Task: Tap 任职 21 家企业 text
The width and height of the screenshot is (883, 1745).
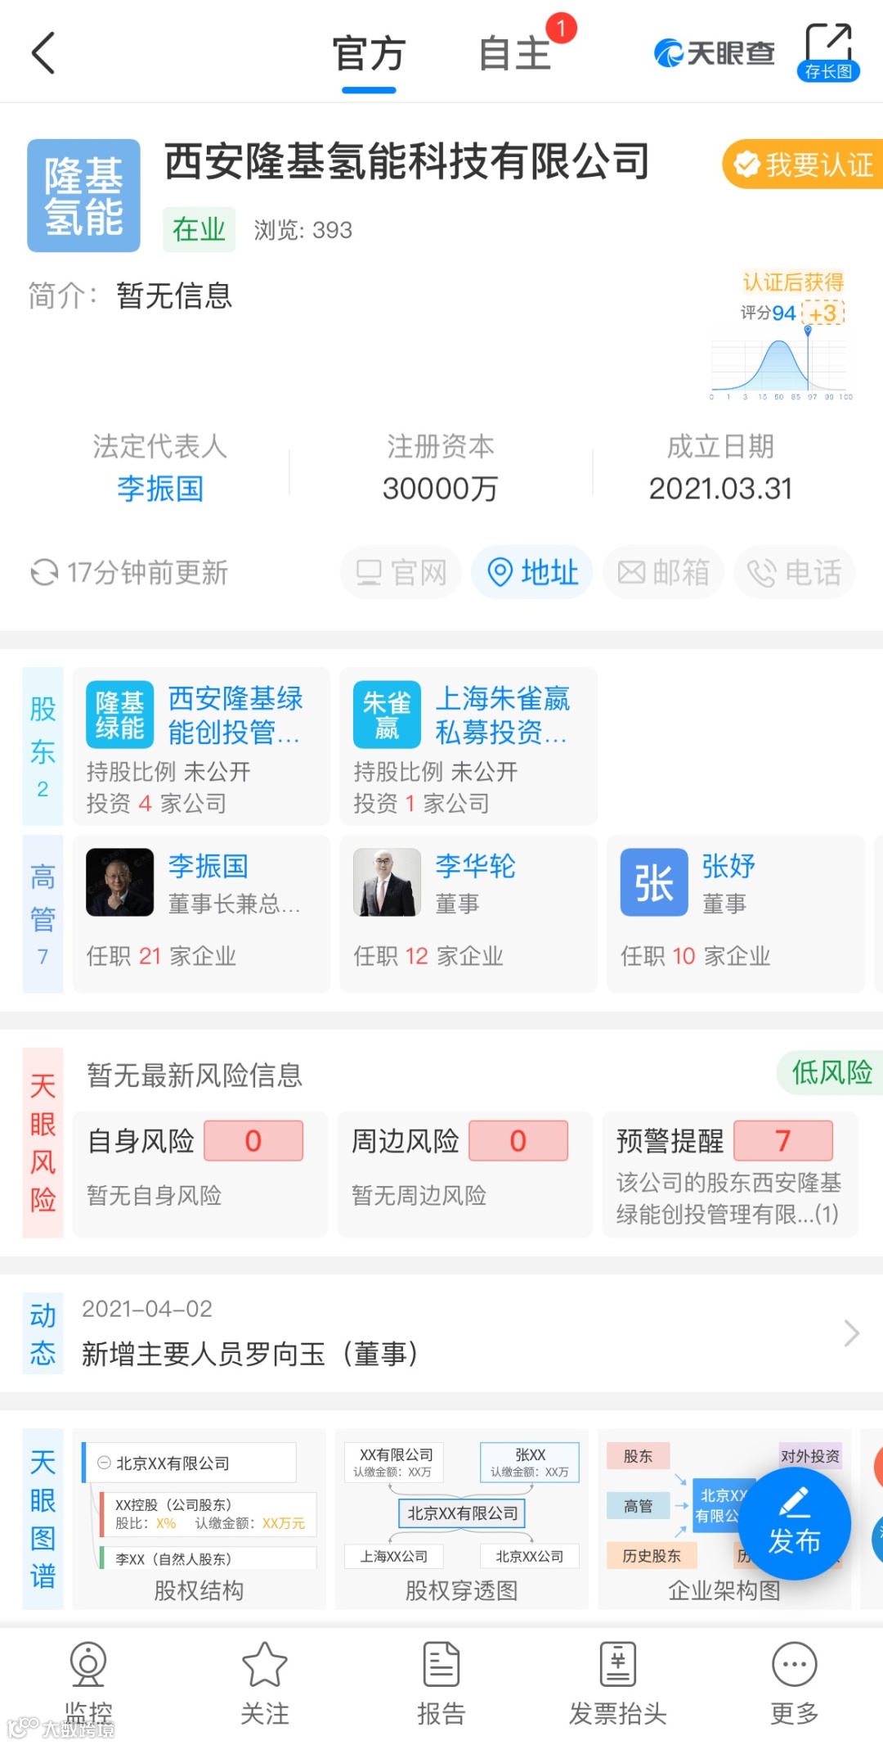Action: coord(161,956)
